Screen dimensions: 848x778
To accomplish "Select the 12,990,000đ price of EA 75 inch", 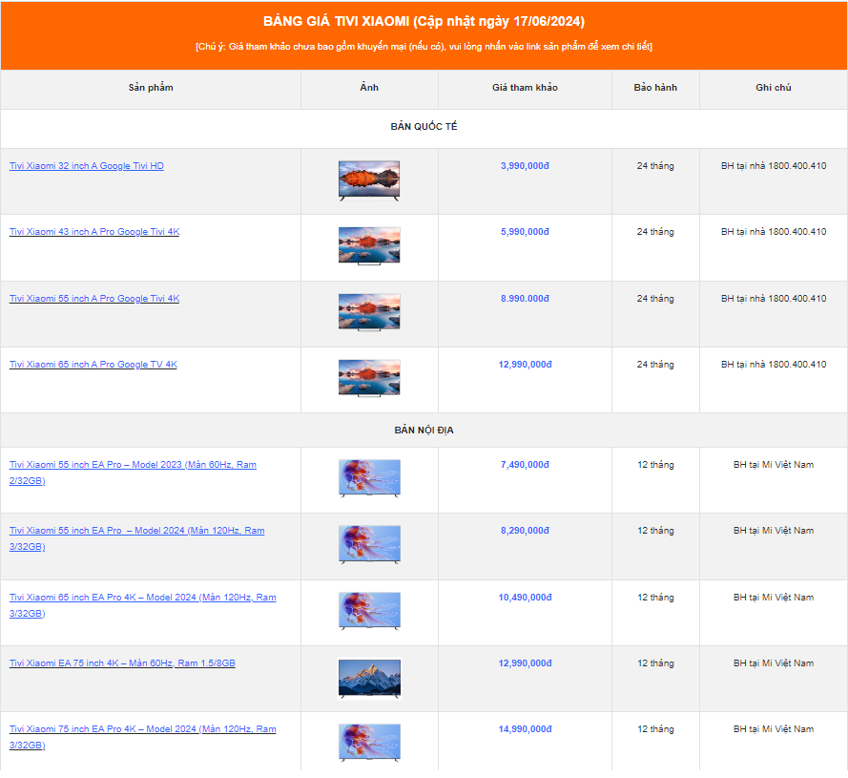I will (525, 663).
